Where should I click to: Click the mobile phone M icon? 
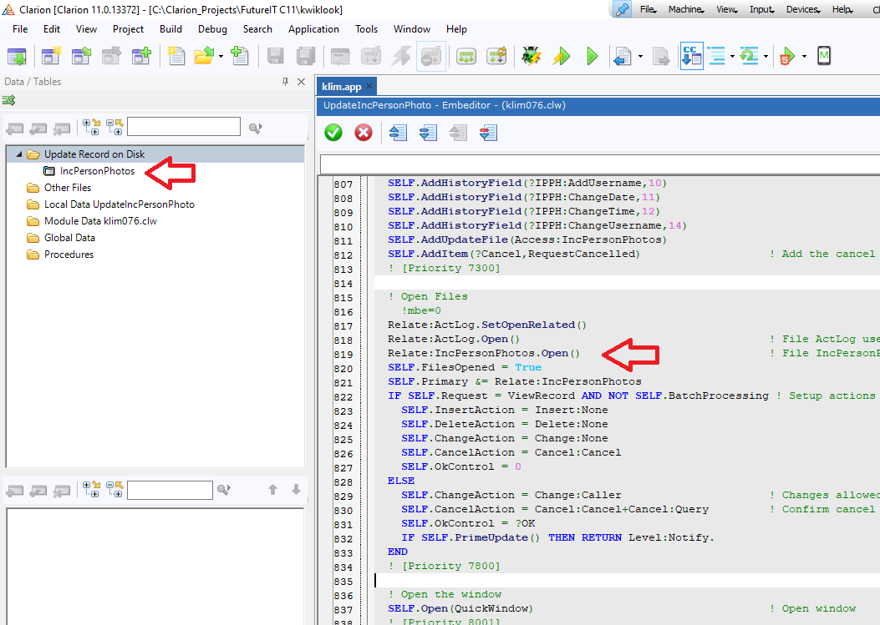[x=824, y=56]
